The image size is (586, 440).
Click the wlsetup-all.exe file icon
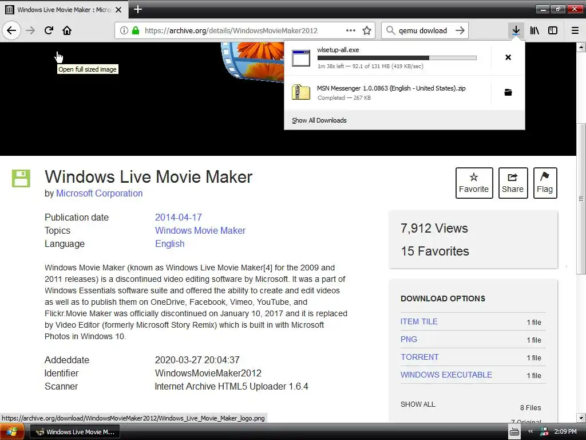[x=301, y=58]
